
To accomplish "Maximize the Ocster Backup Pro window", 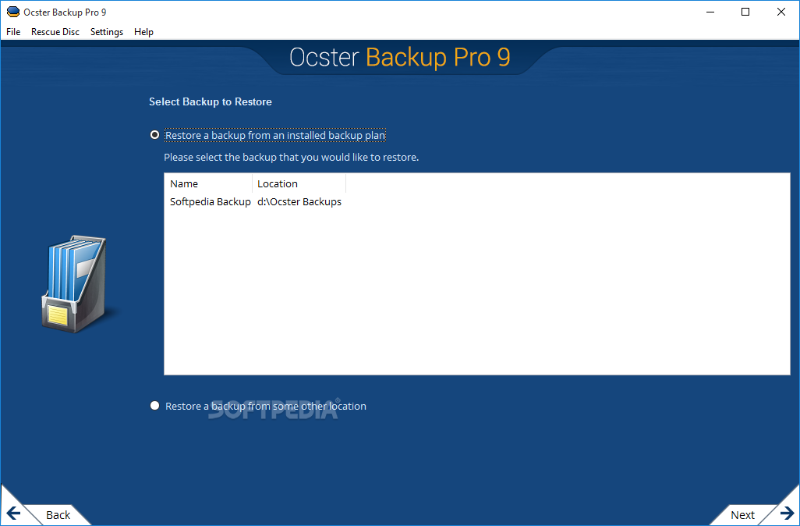I will (745, 12).
